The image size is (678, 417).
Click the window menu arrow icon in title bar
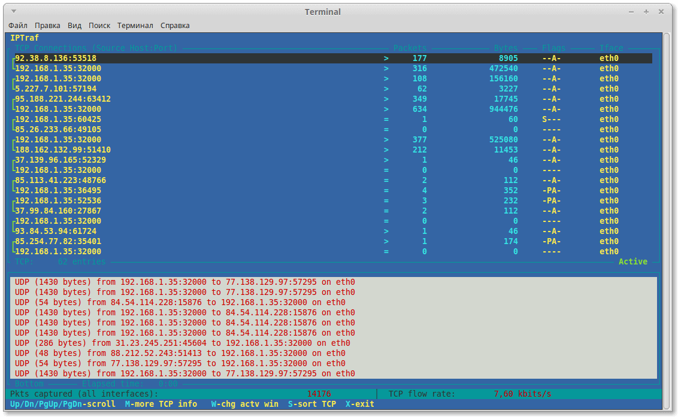point(13,11)
